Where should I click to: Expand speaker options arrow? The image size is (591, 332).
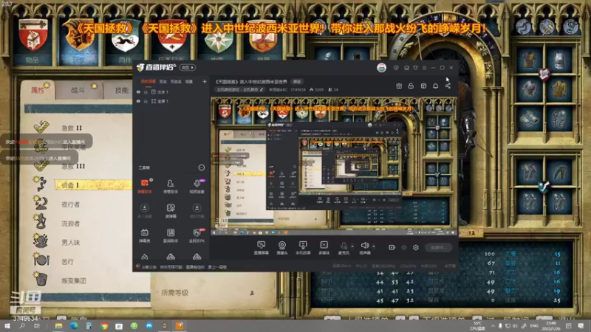click(374, 246)
